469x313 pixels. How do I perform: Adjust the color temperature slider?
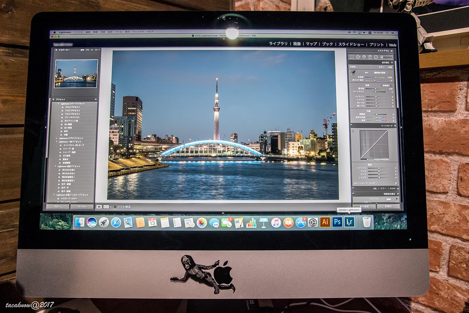(x=375, y=77)
